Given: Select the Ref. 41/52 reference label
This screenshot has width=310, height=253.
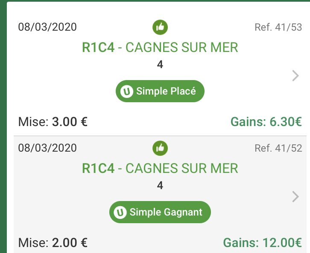Looking at the screenshot, I should [278, 148].
